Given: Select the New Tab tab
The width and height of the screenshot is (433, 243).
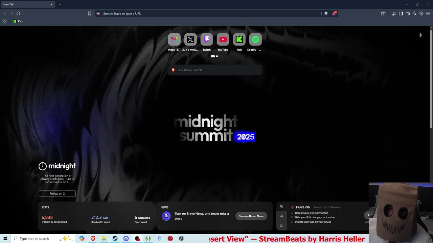Looking at the screenshot, I should point(27,4).
